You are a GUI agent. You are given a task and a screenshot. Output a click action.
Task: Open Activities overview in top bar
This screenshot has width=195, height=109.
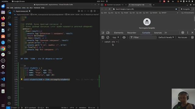tap(5, 1)
